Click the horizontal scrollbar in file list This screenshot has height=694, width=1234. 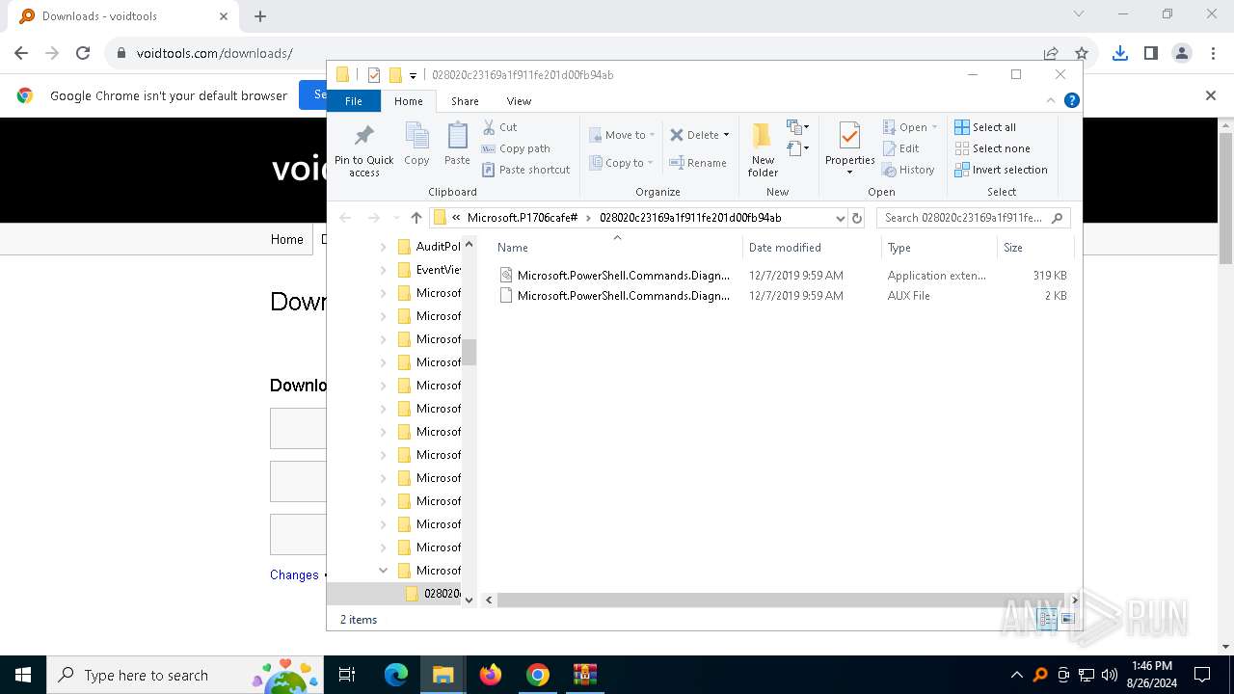click(x=782, y=600)
